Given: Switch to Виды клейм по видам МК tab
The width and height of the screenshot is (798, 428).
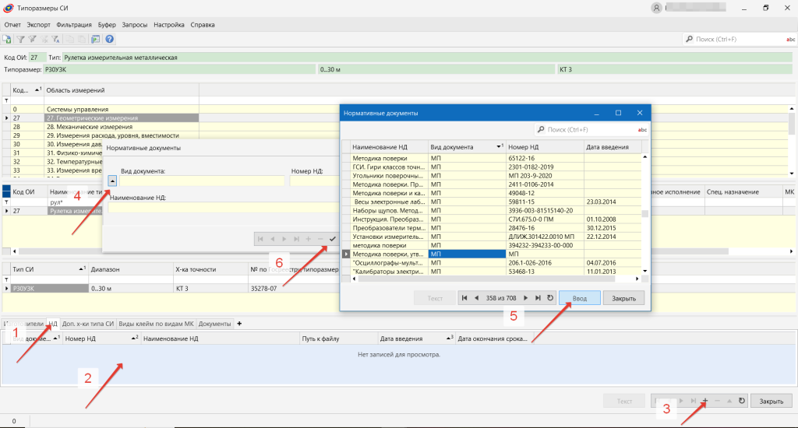Looking at the screenshot, I should click(x=156, y=323).
